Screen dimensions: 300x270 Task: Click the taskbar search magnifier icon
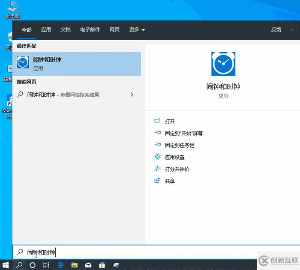pyautogui.click(x=19, y=265)
